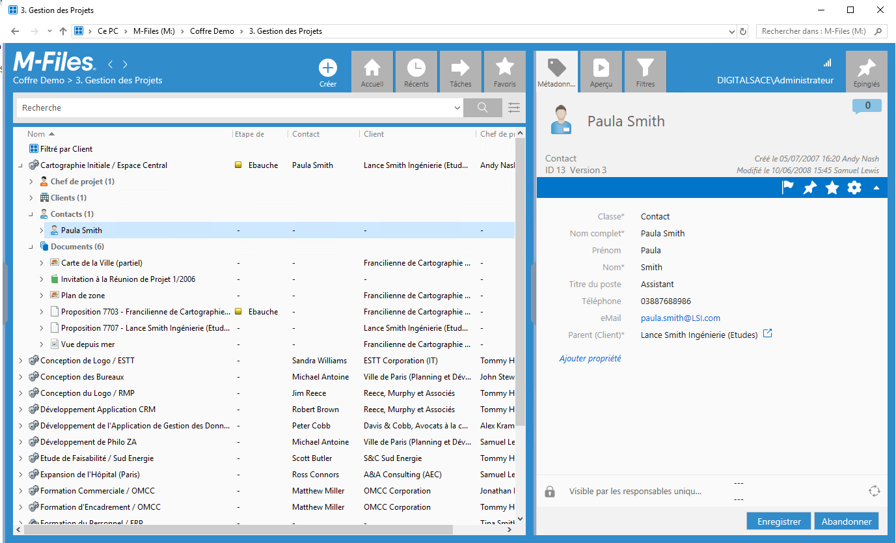The width and height of the screenshot is (896, 543).
Task: Click the Visible par les responsables permissions text
Action: coord(635,492)
